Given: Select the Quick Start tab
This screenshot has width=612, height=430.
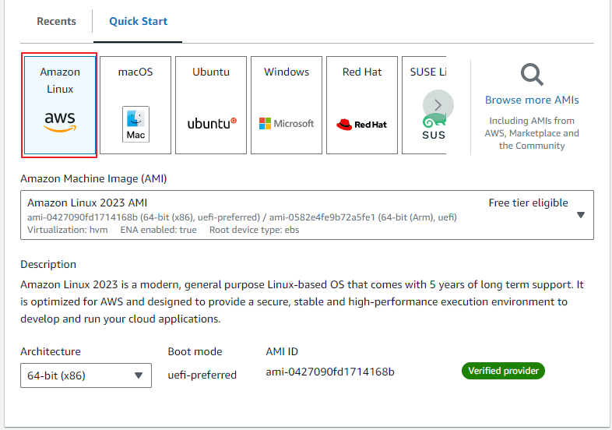Looking at the screenshot, I should pyautogui.click(x=138, y=21).
